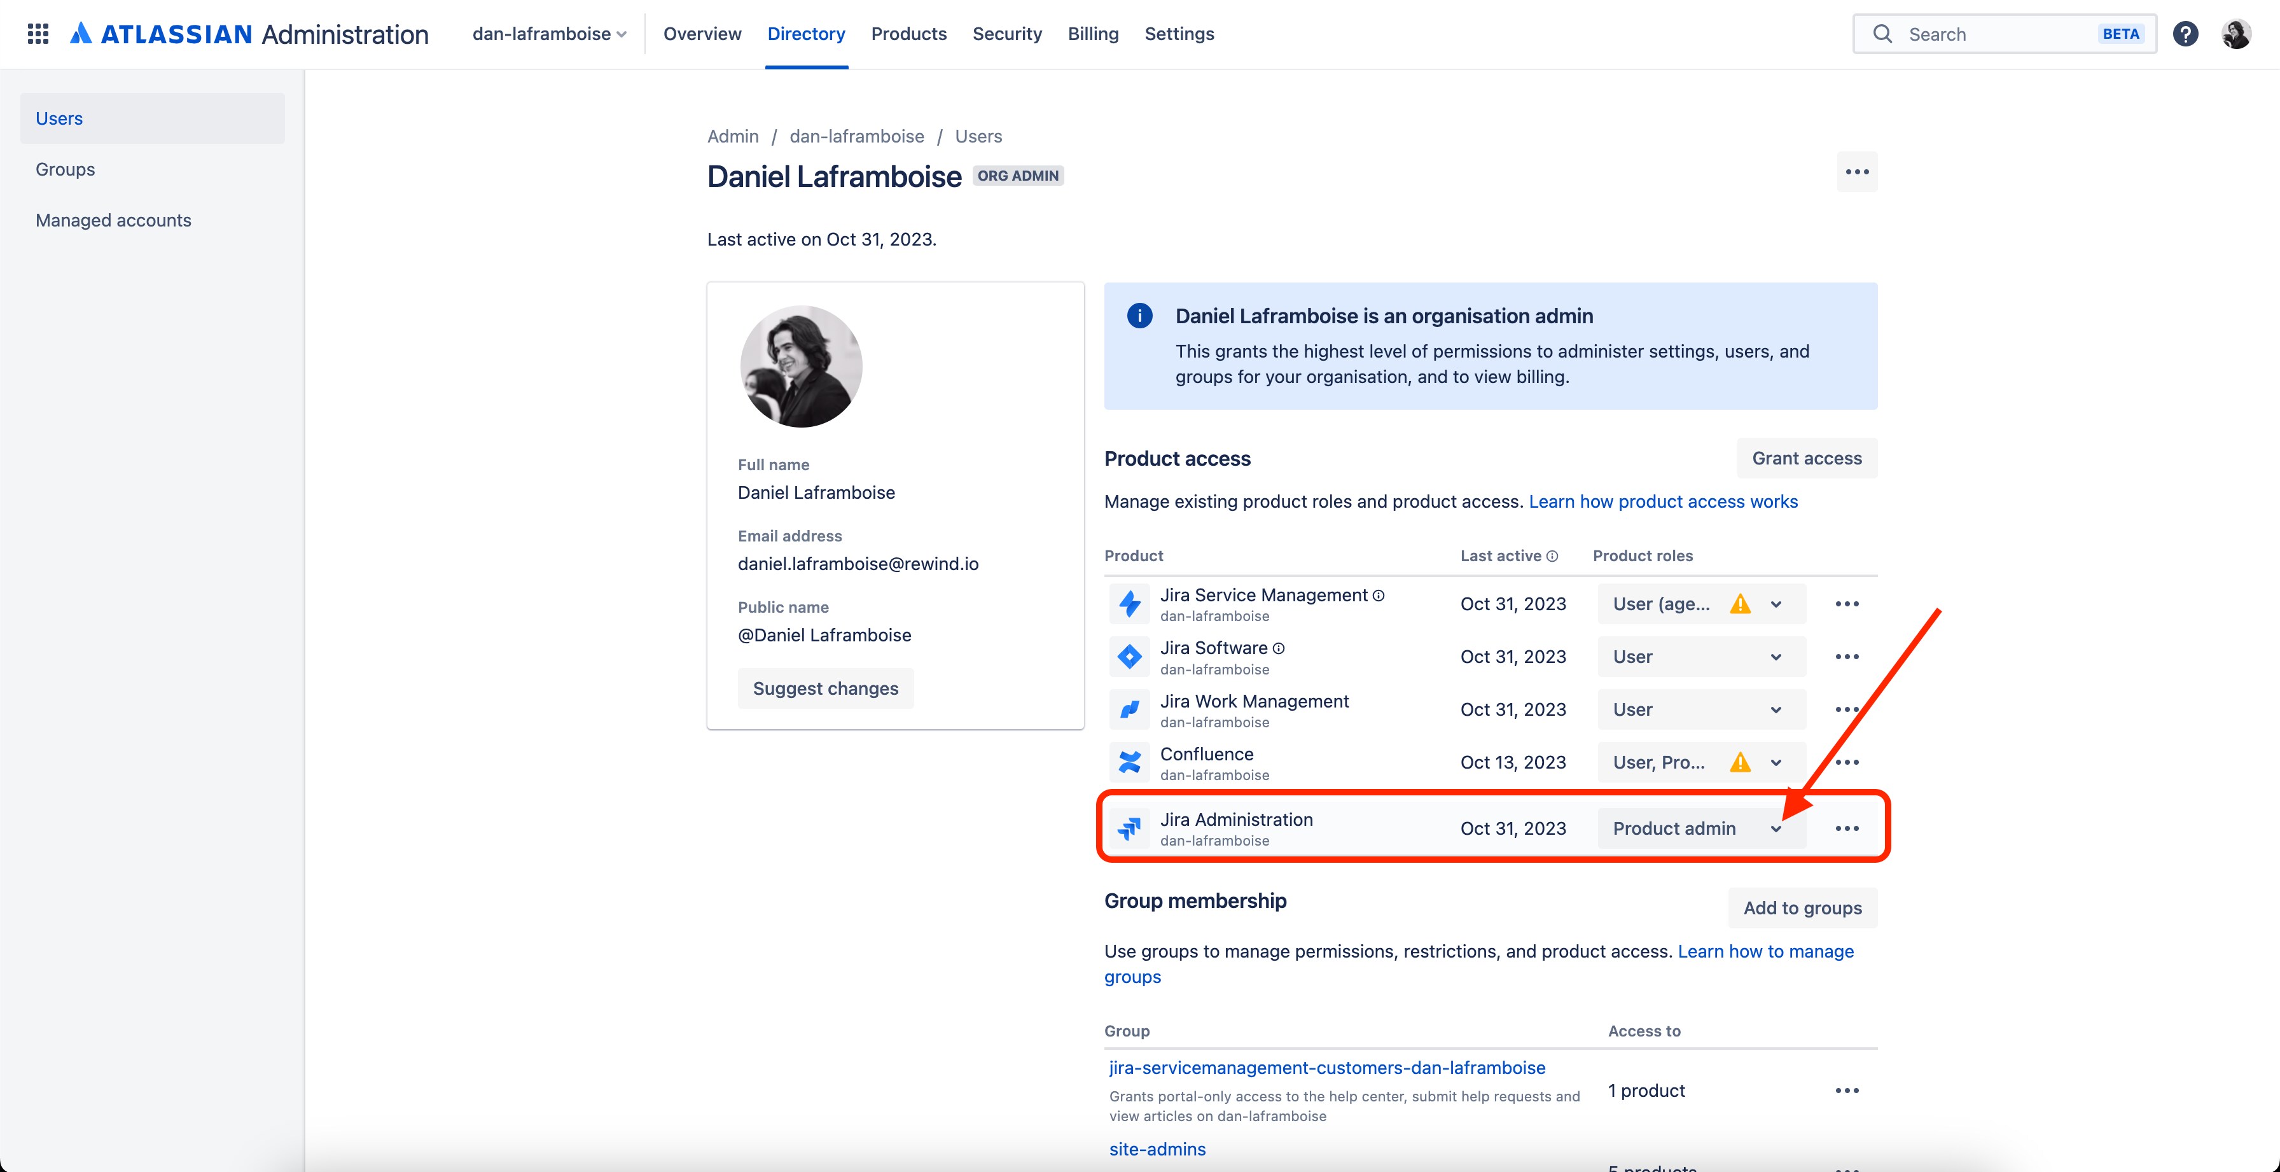
Task: Click the search magnifier icon
Action: point(1882,34)
